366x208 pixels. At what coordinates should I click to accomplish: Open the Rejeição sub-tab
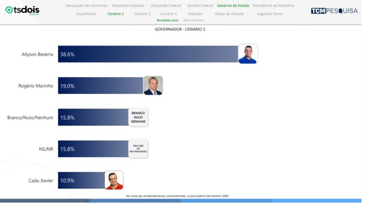coord(195,14)
